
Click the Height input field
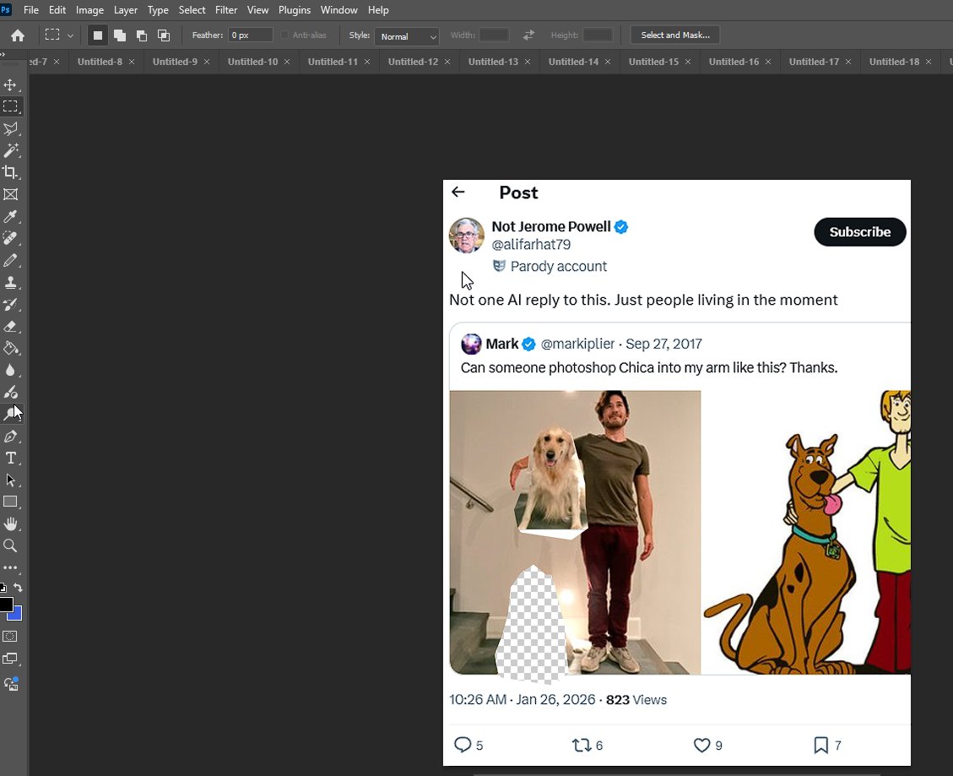598,35
